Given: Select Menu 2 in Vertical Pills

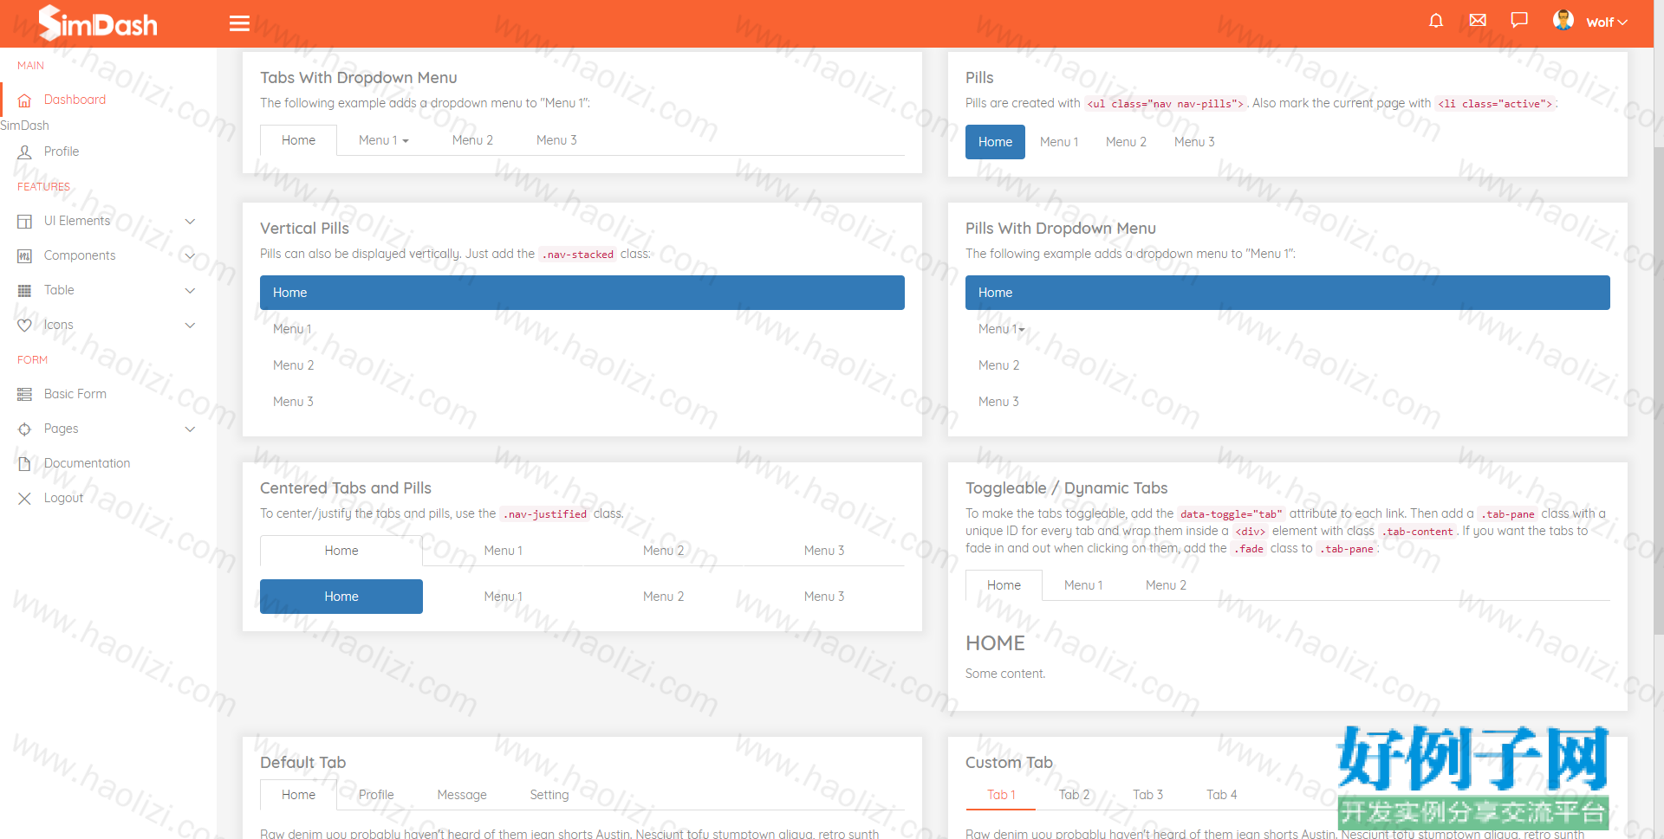Looking at the screenshot, I should click(x=582, y=365).
